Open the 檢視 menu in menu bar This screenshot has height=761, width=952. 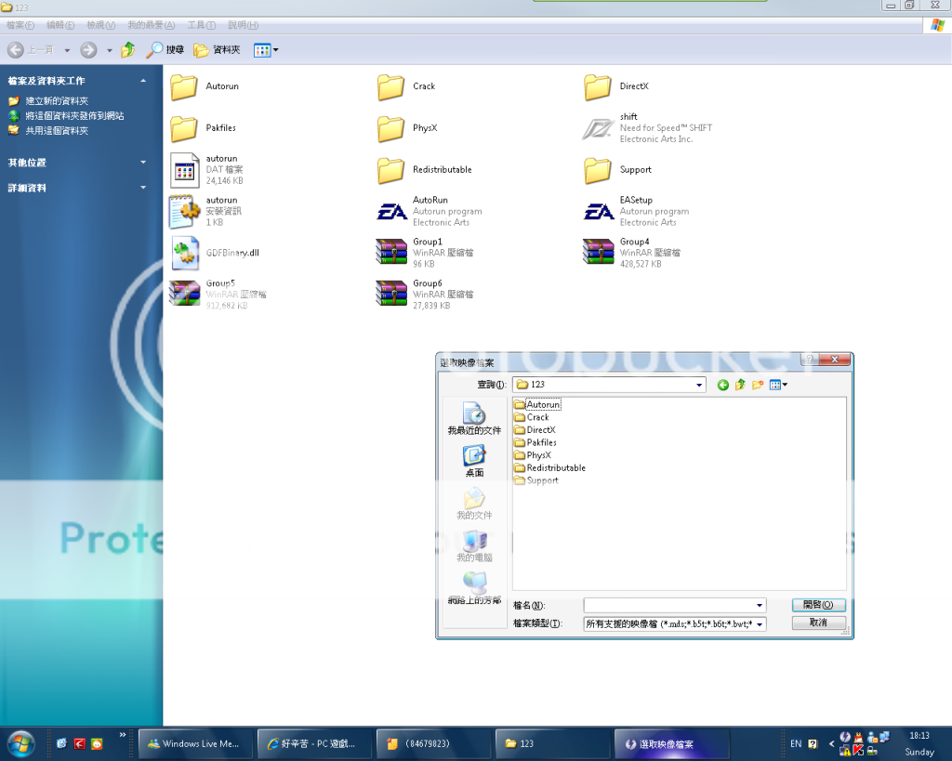point(100,25)
